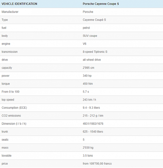
Task: Select the 625 - 1540 liters trunk value
Action: [x=93, y=132]
